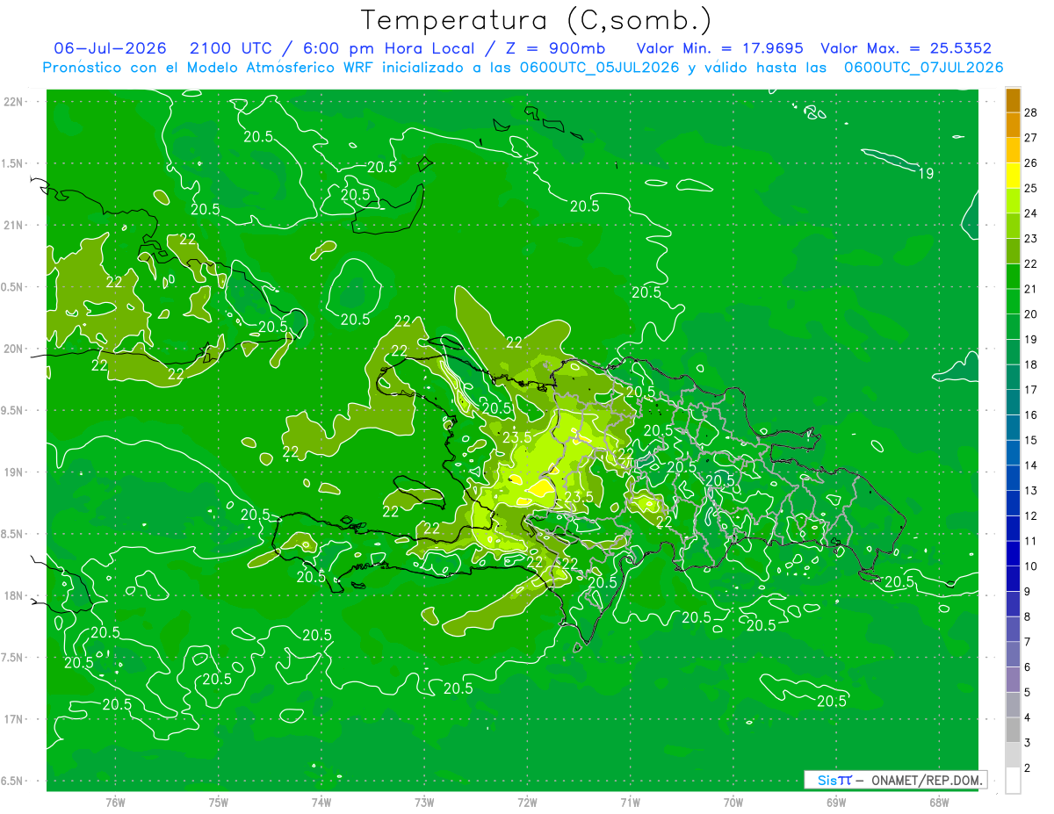Image resolution: width=1054 pixels, height=814 pixels.
Task: Click the lime swatch between 24 and 25
Action: pos(1013,201)
